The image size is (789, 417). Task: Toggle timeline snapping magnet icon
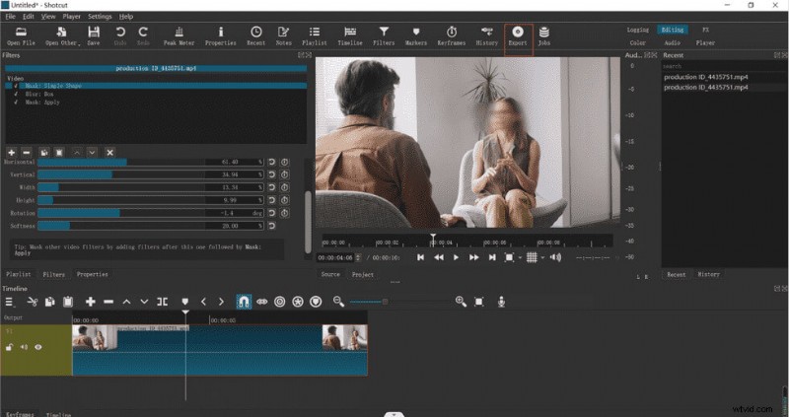click(244, 302)
